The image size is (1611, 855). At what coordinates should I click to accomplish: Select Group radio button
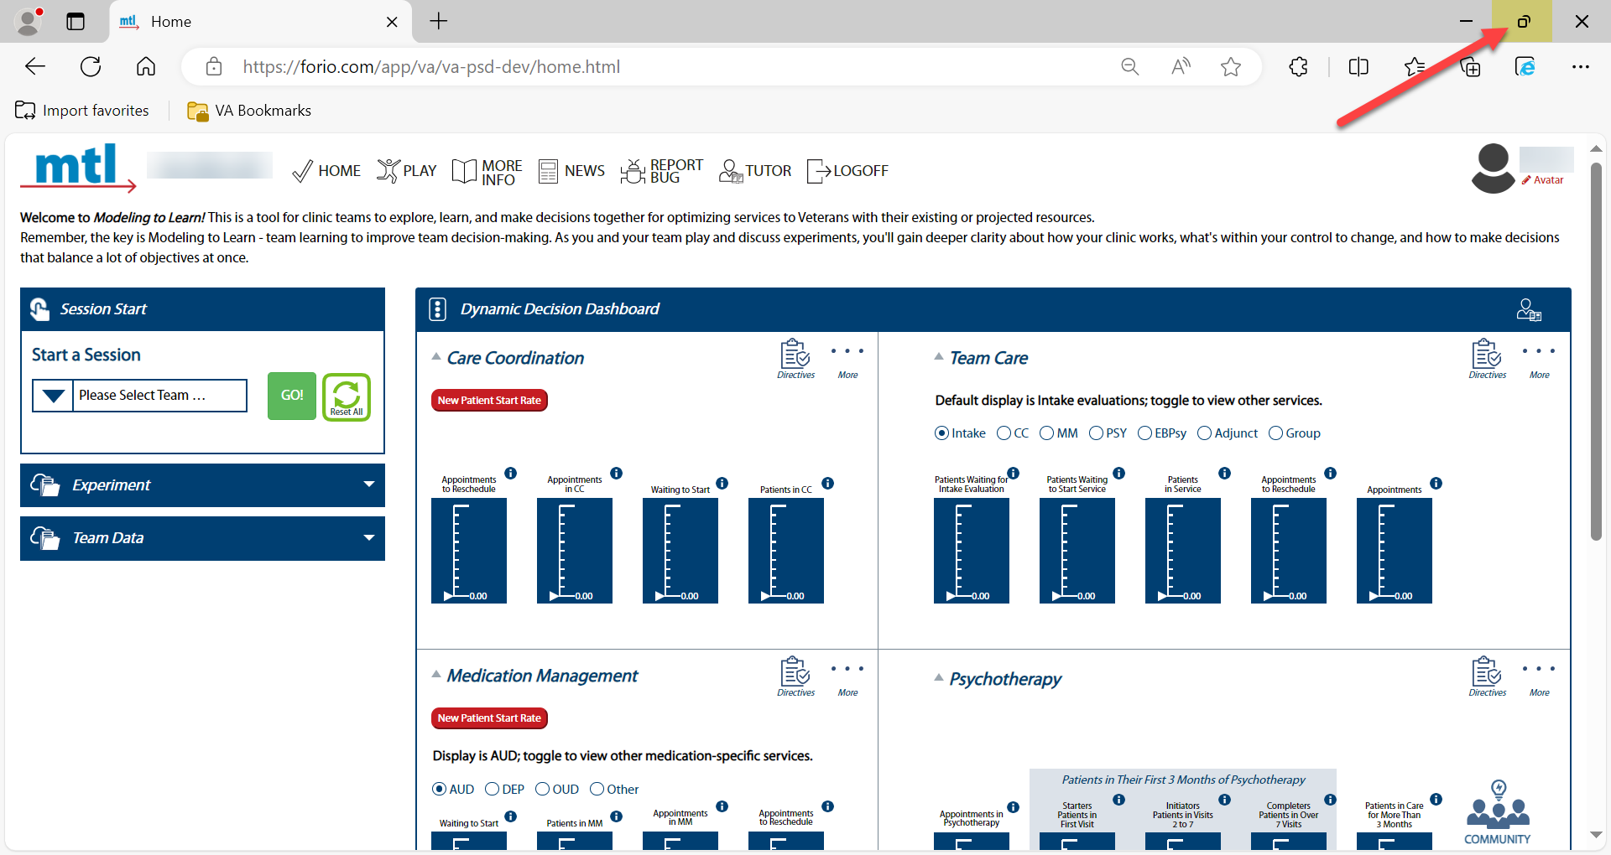(x=1275, y=433)
